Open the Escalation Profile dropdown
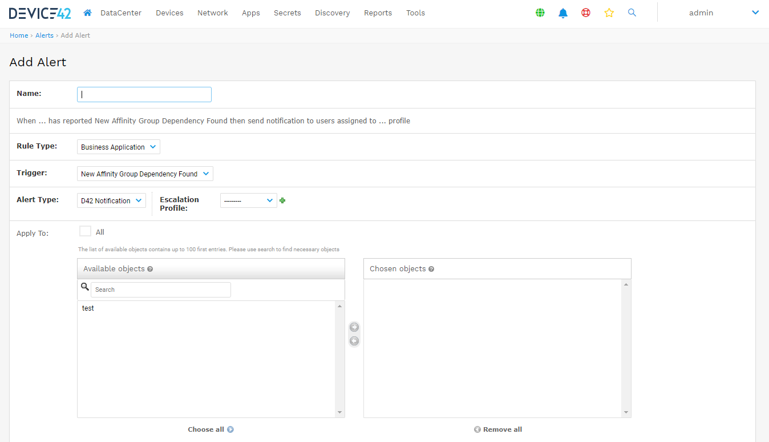769x442 pixels. click(x=249, y=200)
